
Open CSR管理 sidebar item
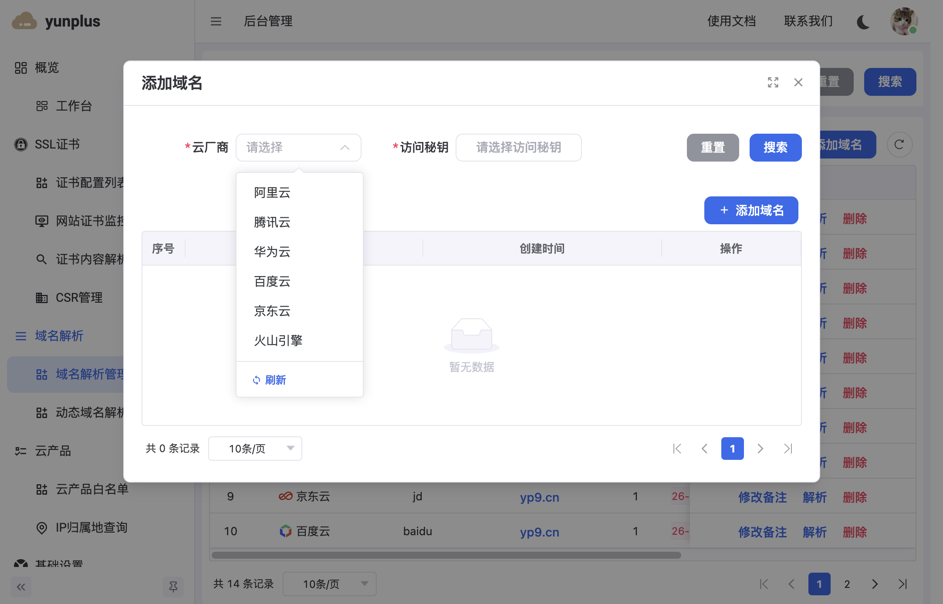(x=79, y=297)
